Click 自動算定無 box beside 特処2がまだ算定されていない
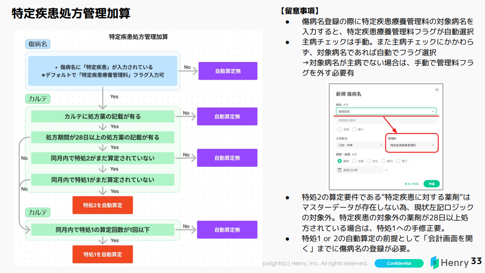This screenshot has height=273, width=485. coord(227,158)
